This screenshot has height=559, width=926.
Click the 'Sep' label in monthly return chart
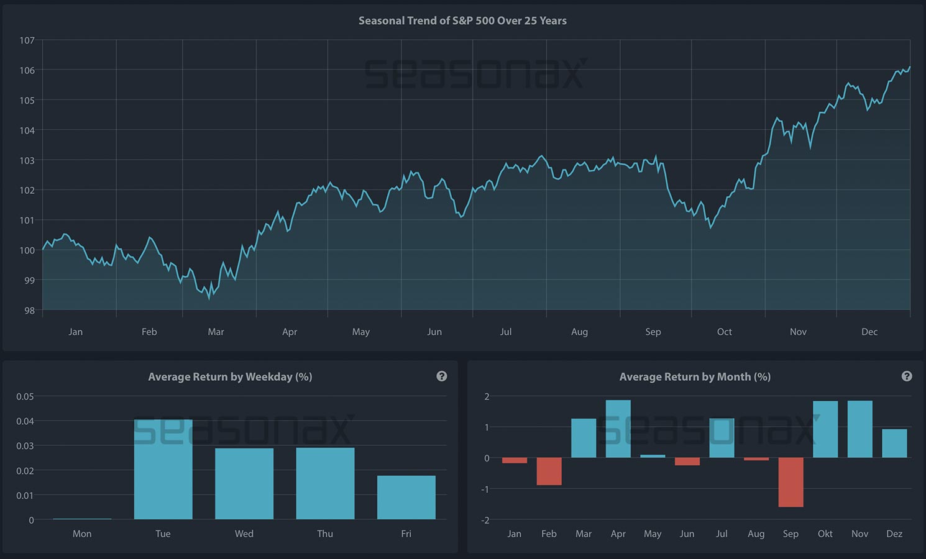[791, 534]
